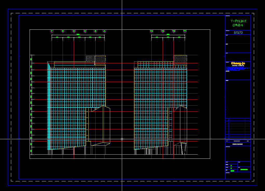Select the Chang-jo Architects logo

click(x=238, y=64)
